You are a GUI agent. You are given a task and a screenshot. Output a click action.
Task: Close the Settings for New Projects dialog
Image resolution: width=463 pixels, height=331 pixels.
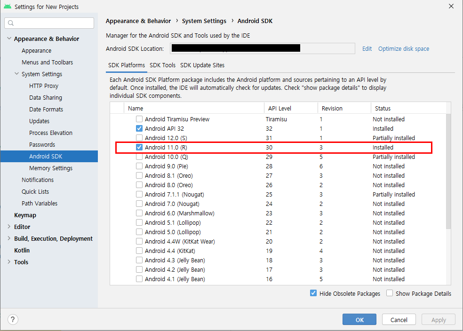click(x=451, y=6)
